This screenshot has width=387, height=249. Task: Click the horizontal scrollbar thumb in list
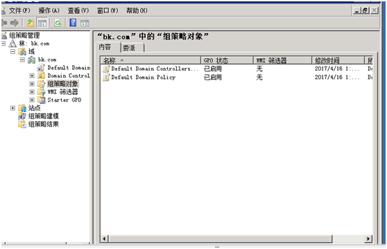(x=220, y=239)
